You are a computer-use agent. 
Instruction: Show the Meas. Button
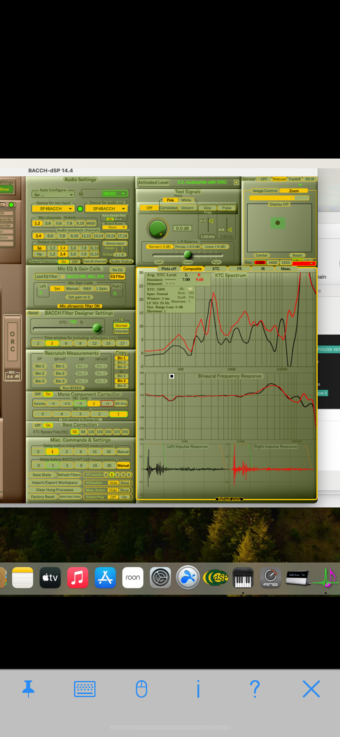pyautogui.click(x=125, y=490)
